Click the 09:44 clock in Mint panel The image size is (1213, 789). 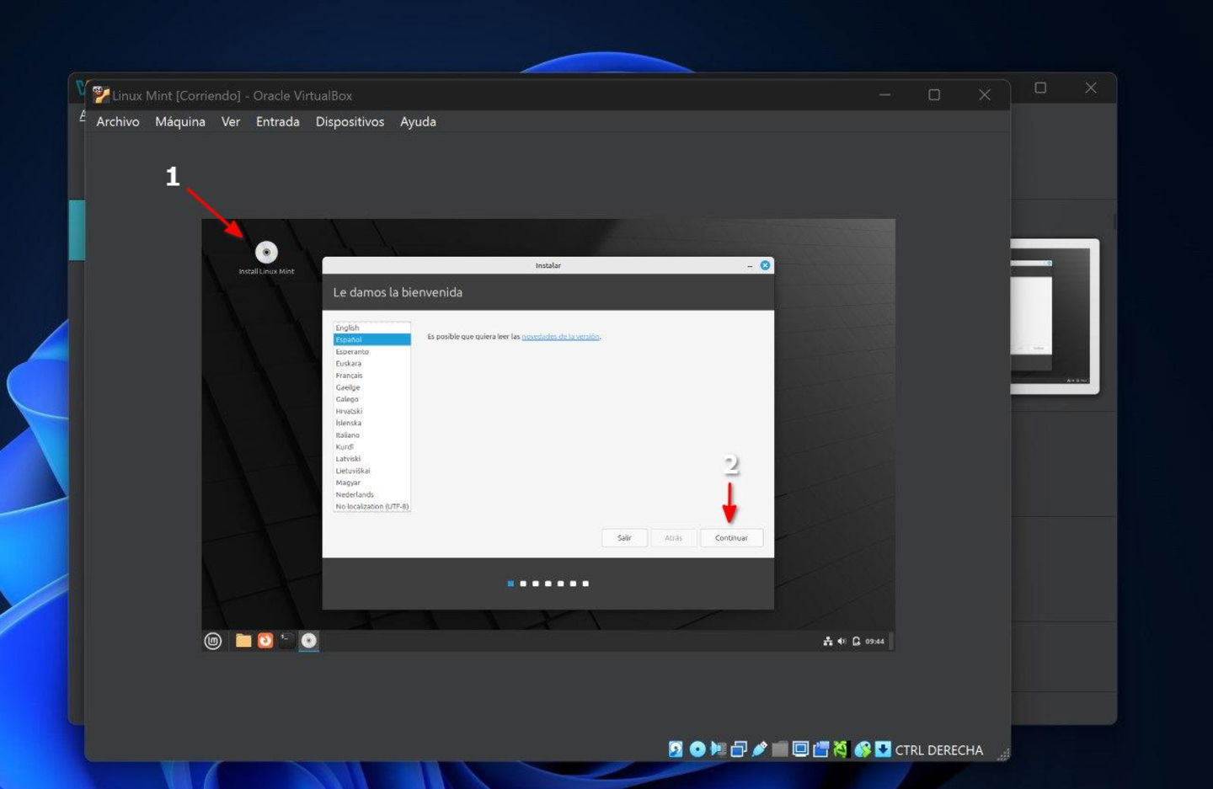[x=874, y=642]
